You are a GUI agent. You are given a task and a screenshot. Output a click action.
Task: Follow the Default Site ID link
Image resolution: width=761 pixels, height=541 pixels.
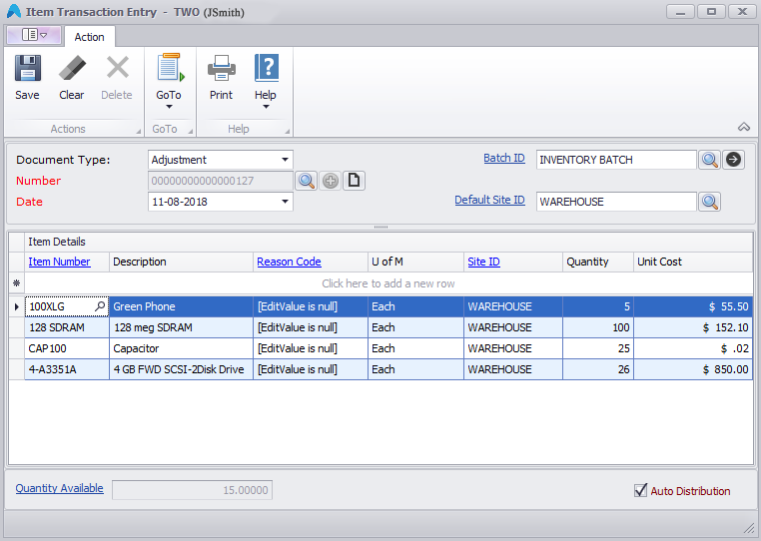[489, 200]
